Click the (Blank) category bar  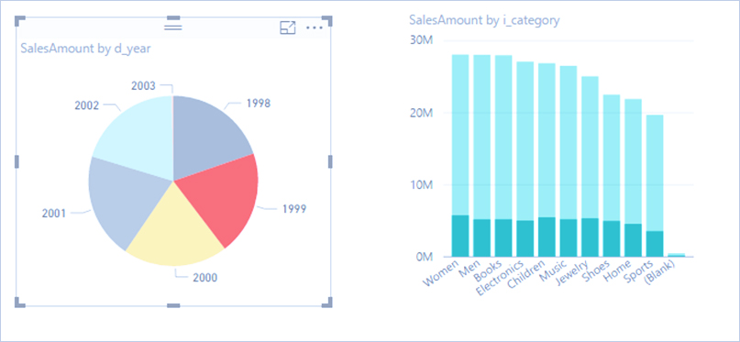click(x=677, y=255)
